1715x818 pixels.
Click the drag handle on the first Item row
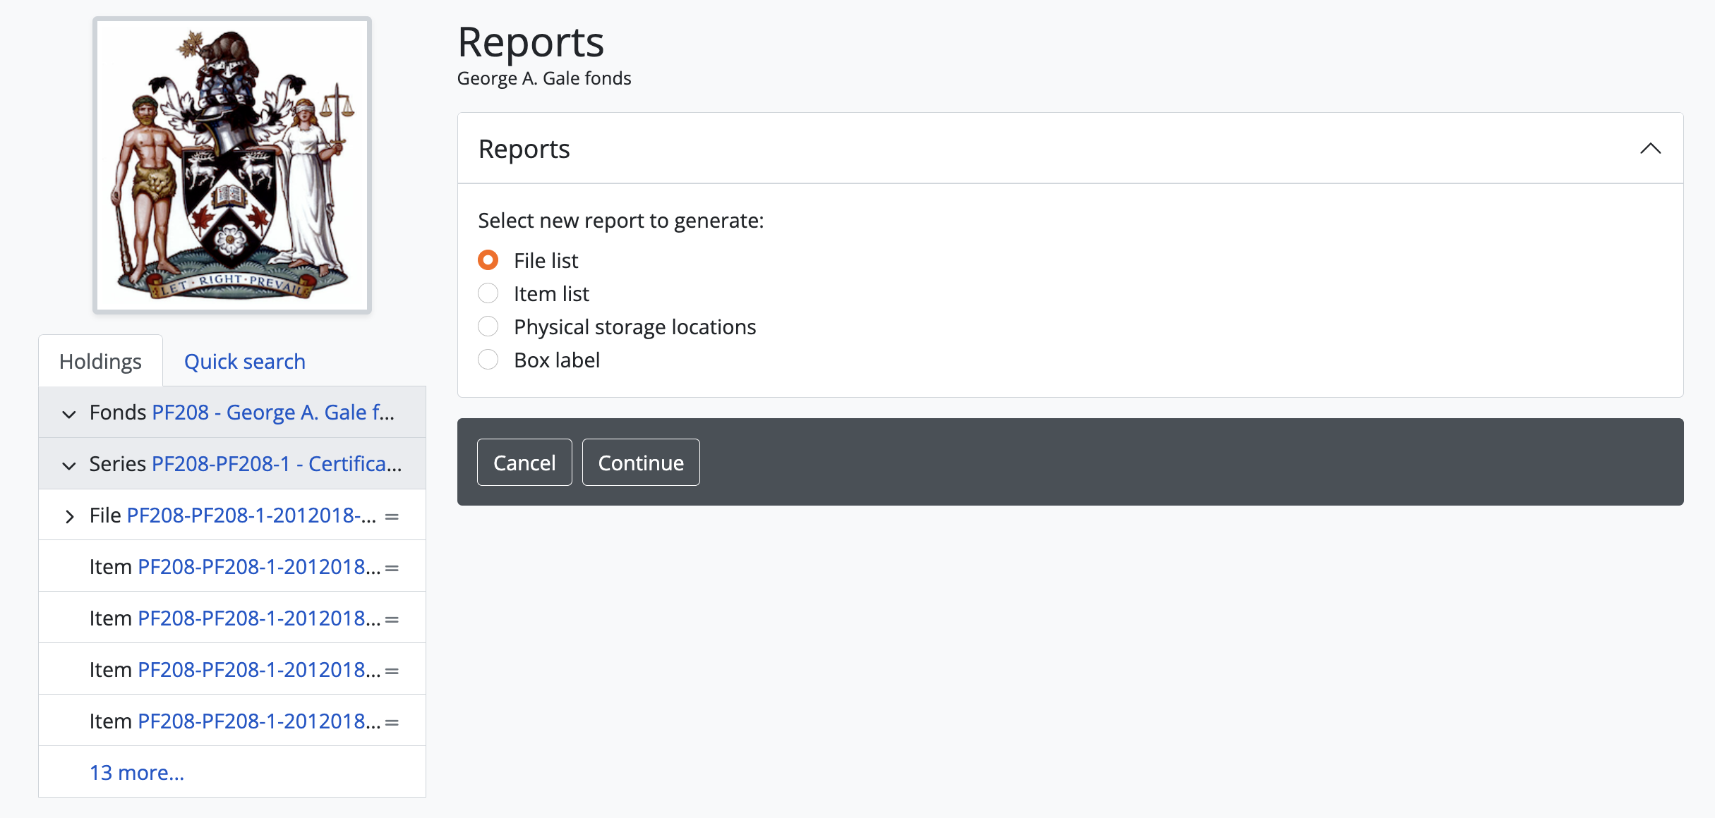coord(392,568)
